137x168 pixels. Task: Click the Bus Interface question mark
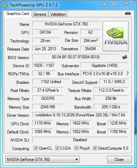127,74
